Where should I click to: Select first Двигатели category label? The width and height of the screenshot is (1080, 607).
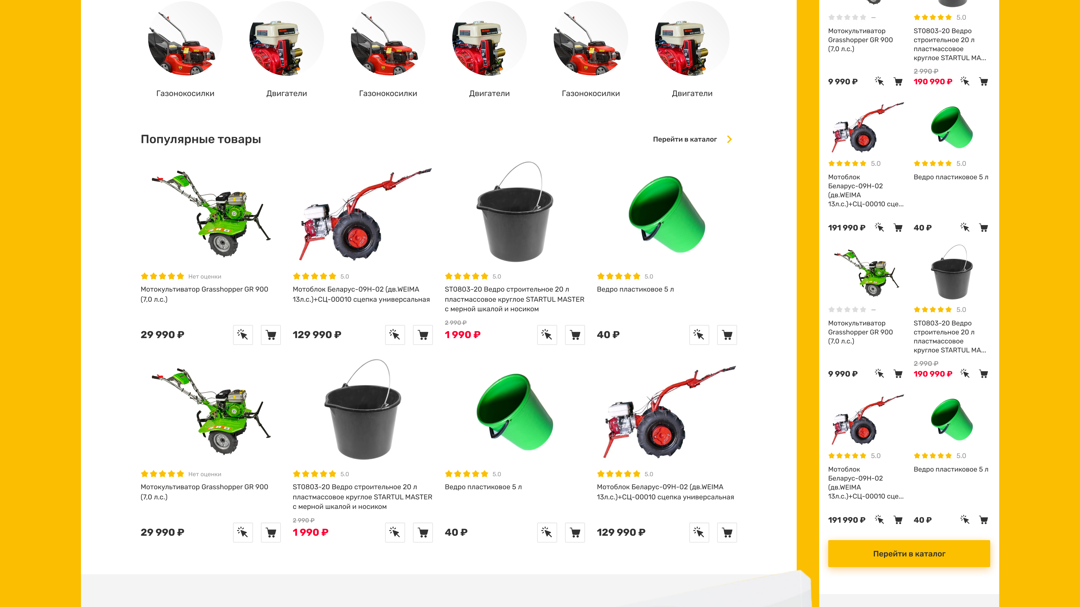(287, 93)
